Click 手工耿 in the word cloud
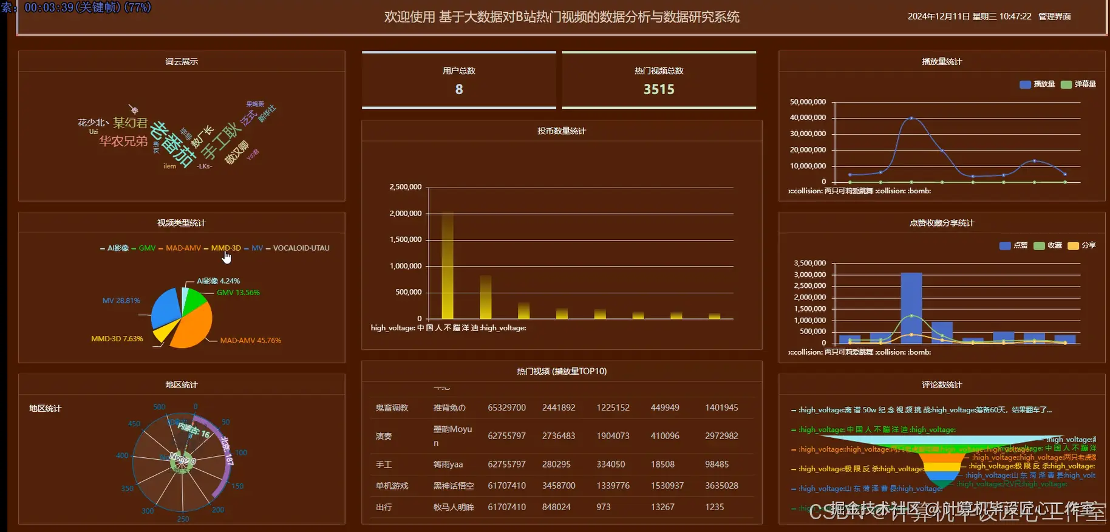 (221, 140)
